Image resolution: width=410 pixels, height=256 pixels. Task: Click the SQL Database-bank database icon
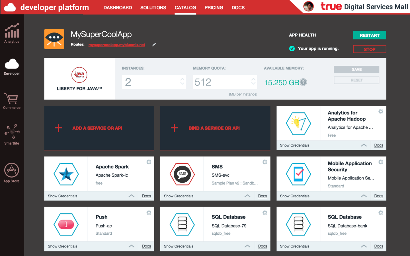tap(298, 224)
